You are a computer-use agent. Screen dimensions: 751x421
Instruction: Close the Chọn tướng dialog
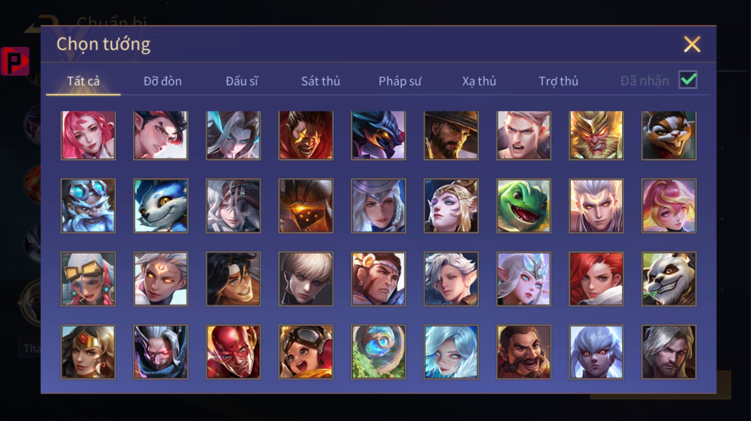[692, 44]
